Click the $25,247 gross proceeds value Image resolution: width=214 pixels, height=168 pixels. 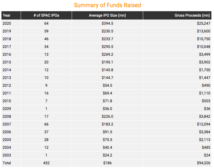(x=203, y=23)
